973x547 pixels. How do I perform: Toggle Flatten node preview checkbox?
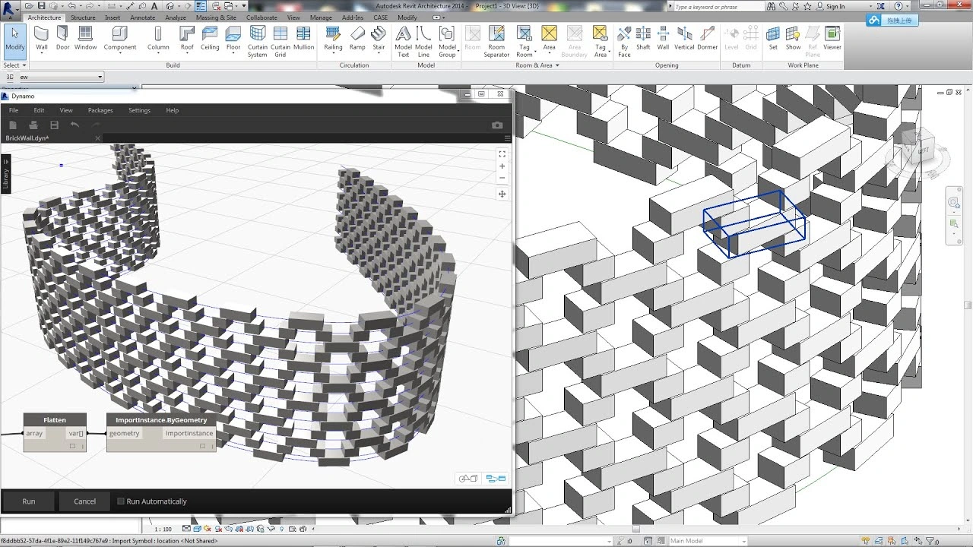click(x=73, y=447)
